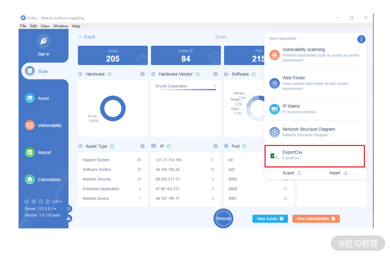Open the View menu
This screenshot has height=256, width=391.
click(45, 26)
